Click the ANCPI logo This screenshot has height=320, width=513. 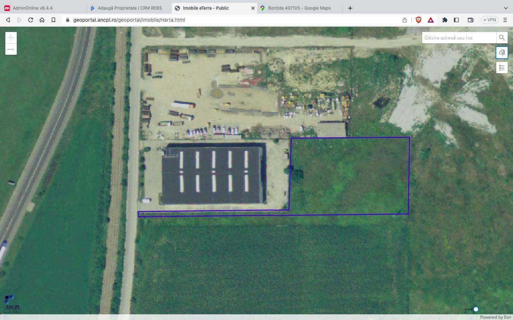(x=12, y=304)
